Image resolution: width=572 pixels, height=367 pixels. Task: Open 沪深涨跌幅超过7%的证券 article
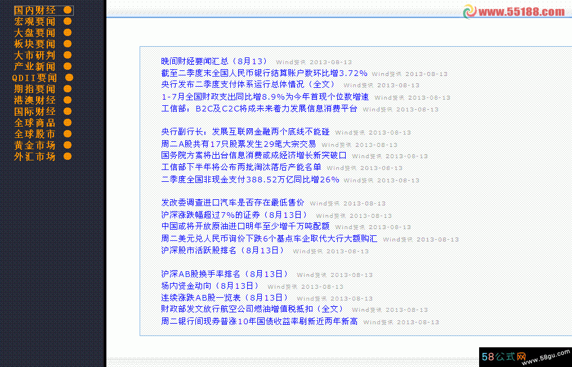coord(235,215)
